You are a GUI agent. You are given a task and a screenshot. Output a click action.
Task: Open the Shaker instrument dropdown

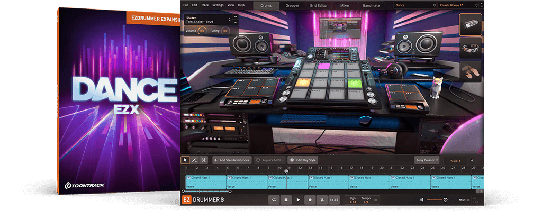(207, 20)
